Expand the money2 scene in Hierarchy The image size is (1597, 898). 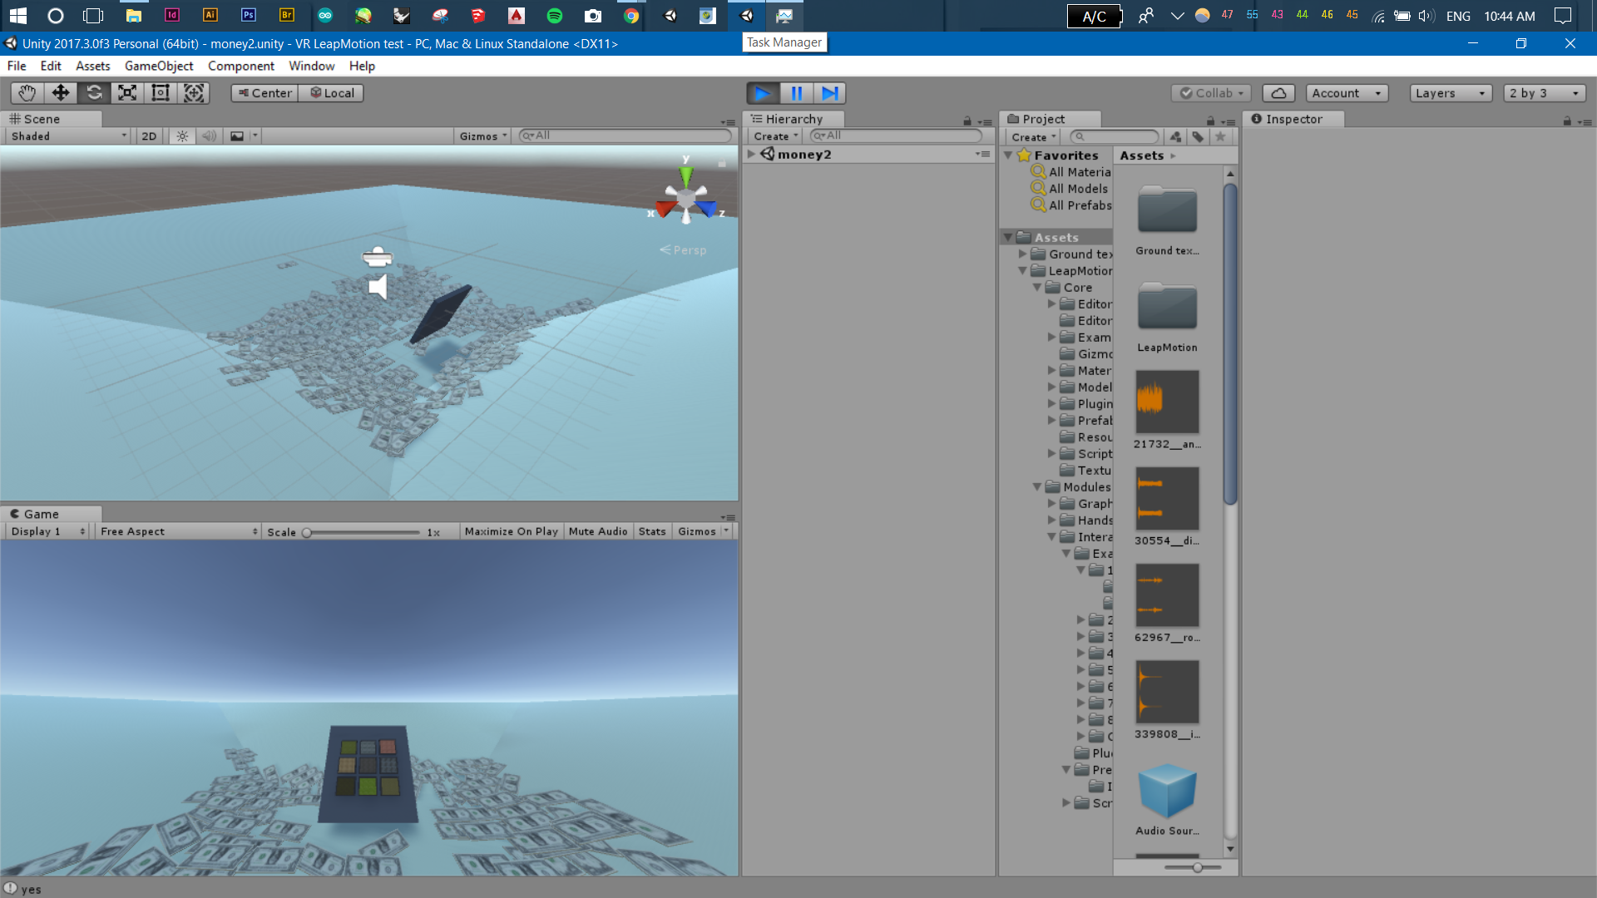click(751, 154)
